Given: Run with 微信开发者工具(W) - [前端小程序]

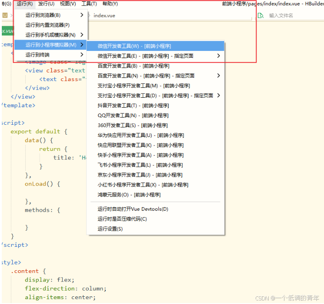Looking at the screenshot, I should pos(155,46).
